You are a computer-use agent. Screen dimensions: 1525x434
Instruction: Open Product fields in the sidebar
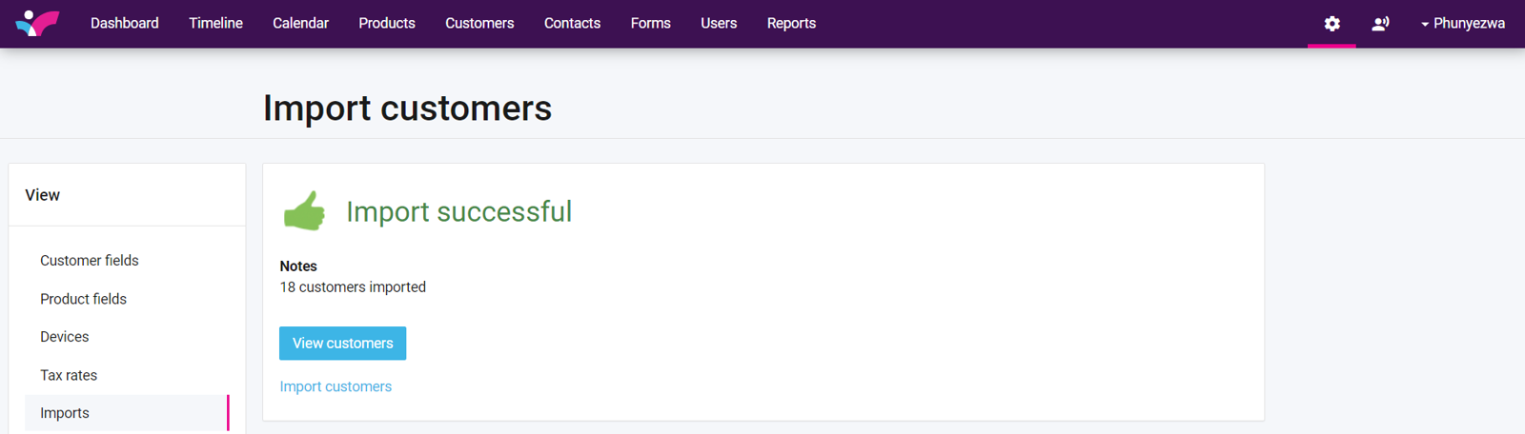[x=83, y=299]
